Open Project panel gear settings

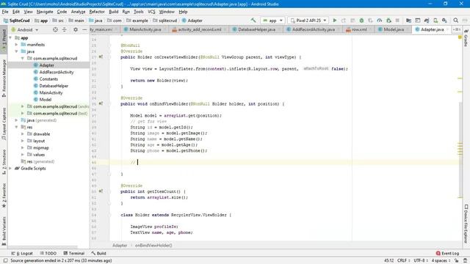tap(76, 29)
